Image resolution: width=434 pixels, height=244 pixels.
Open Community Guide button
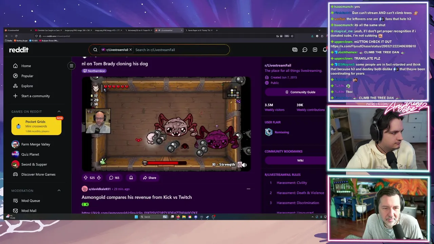tap(300, 92)
